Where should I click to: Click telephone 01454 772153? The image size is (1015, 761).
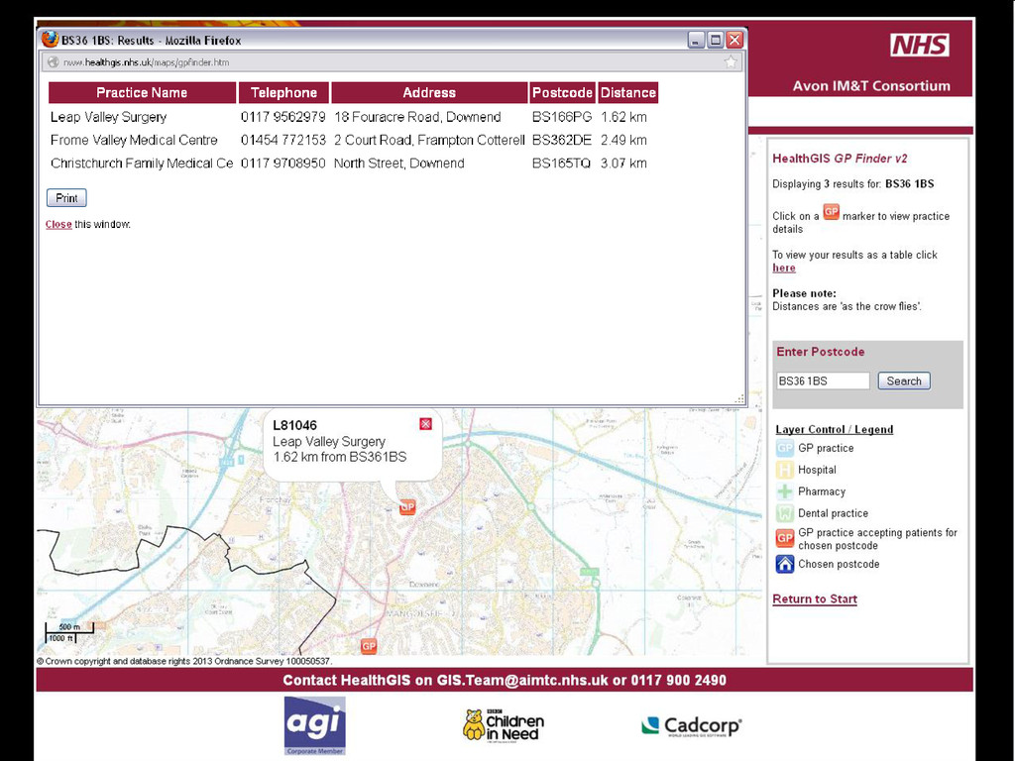coord(282,141)
